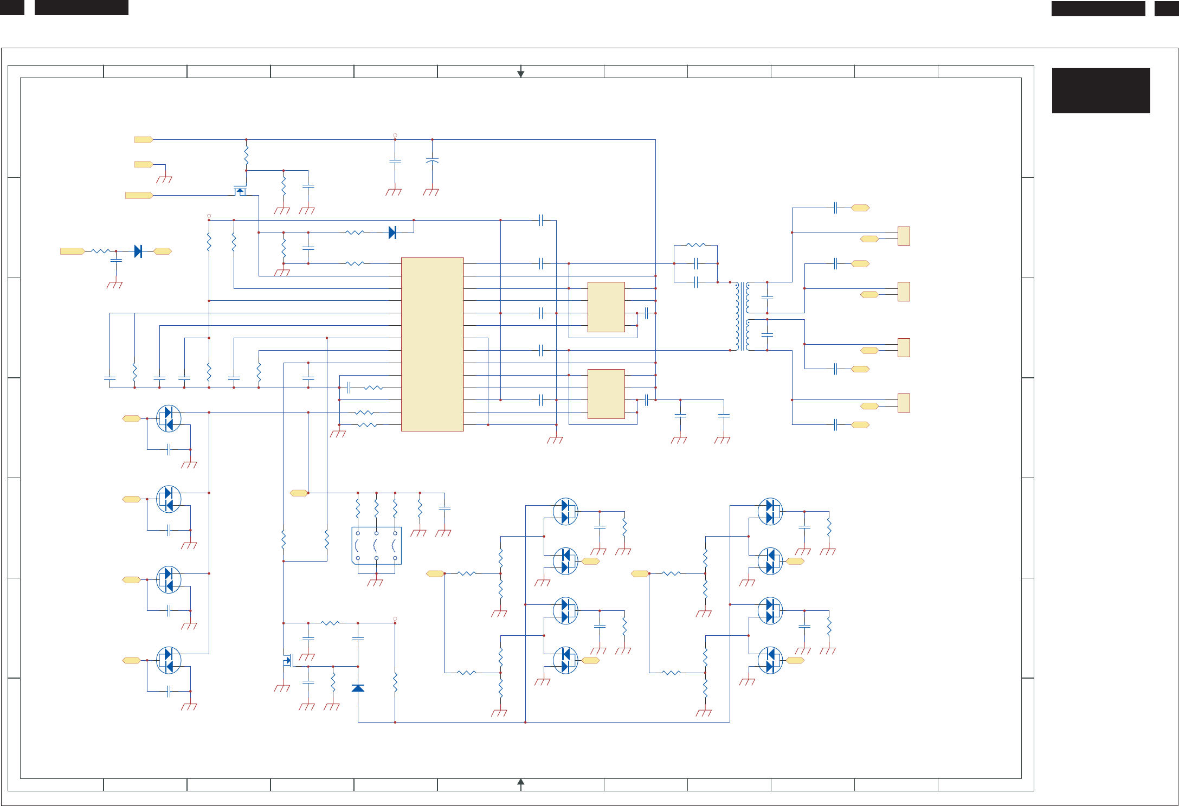Click the three-position DIP switch block
1179x806 pixels.
[376, 545]
